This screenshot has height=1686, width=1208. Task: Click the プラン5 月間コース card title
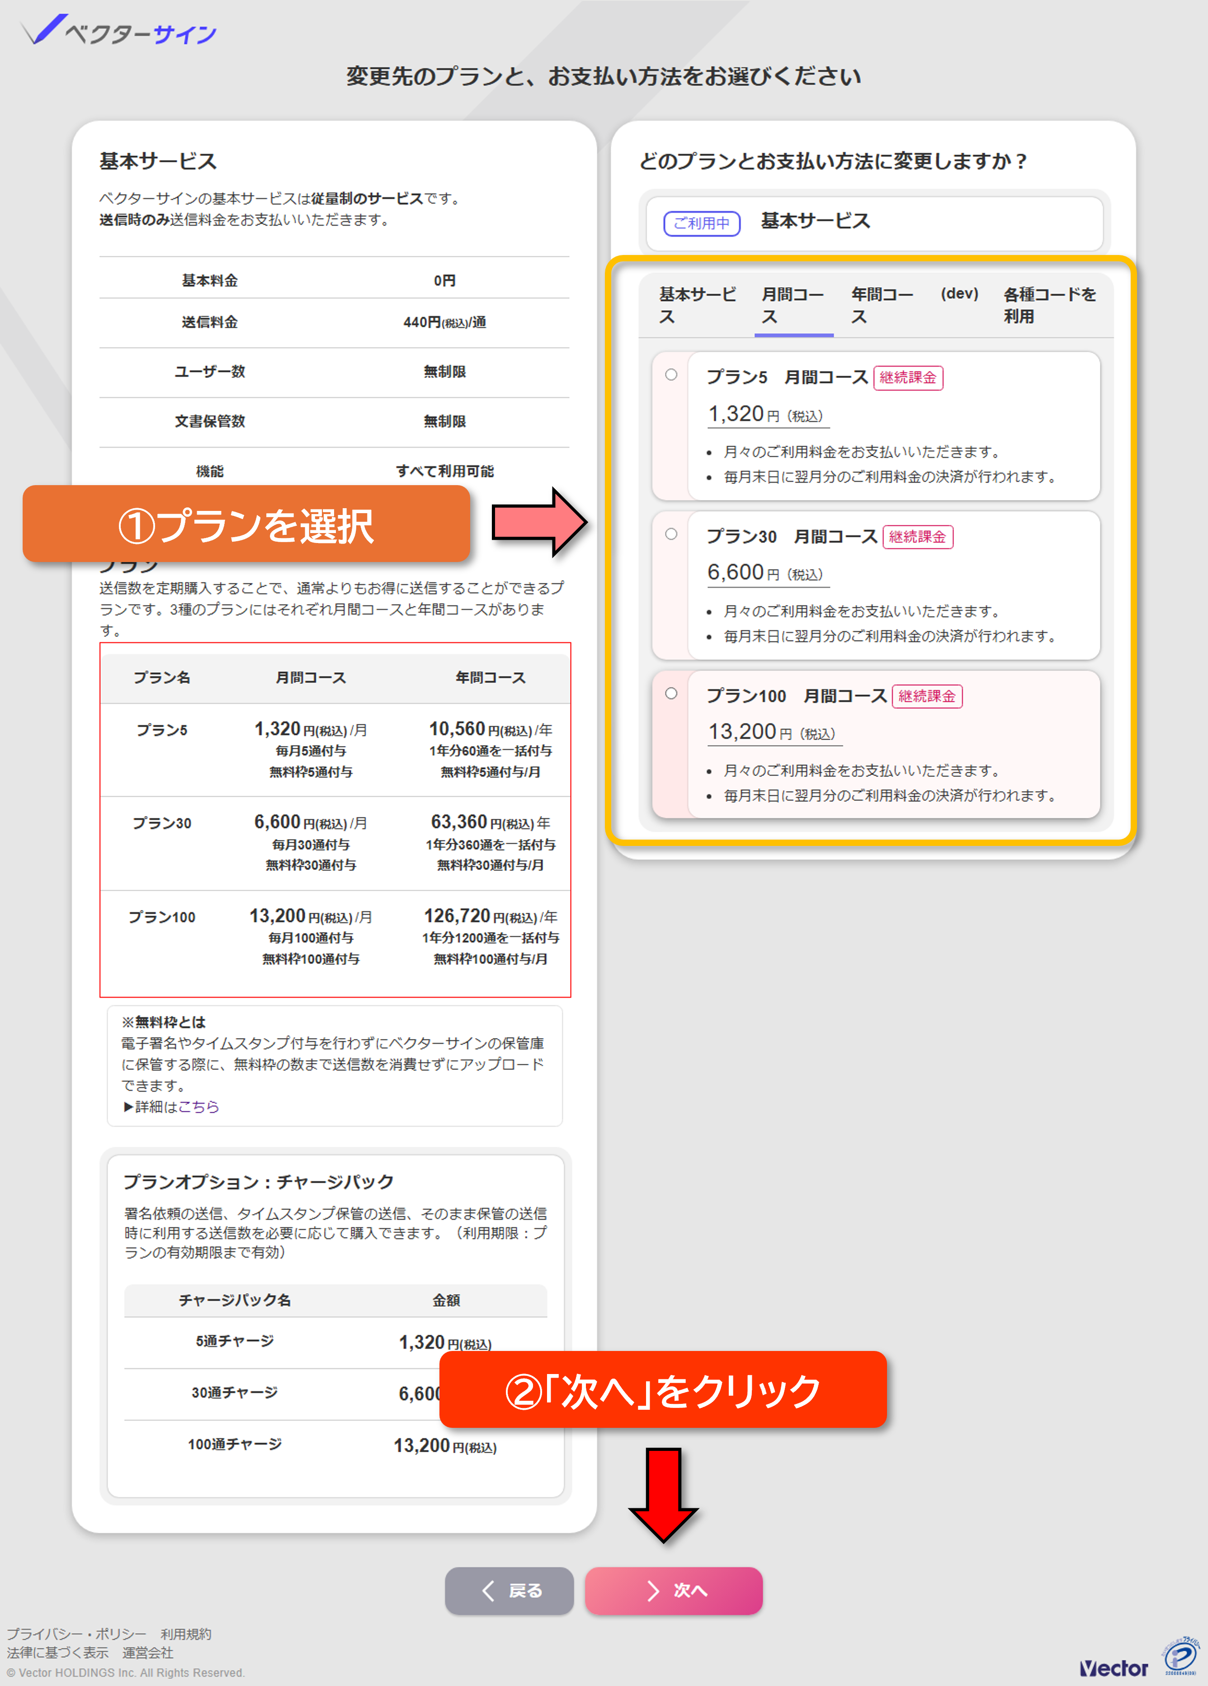pos(787,377)
